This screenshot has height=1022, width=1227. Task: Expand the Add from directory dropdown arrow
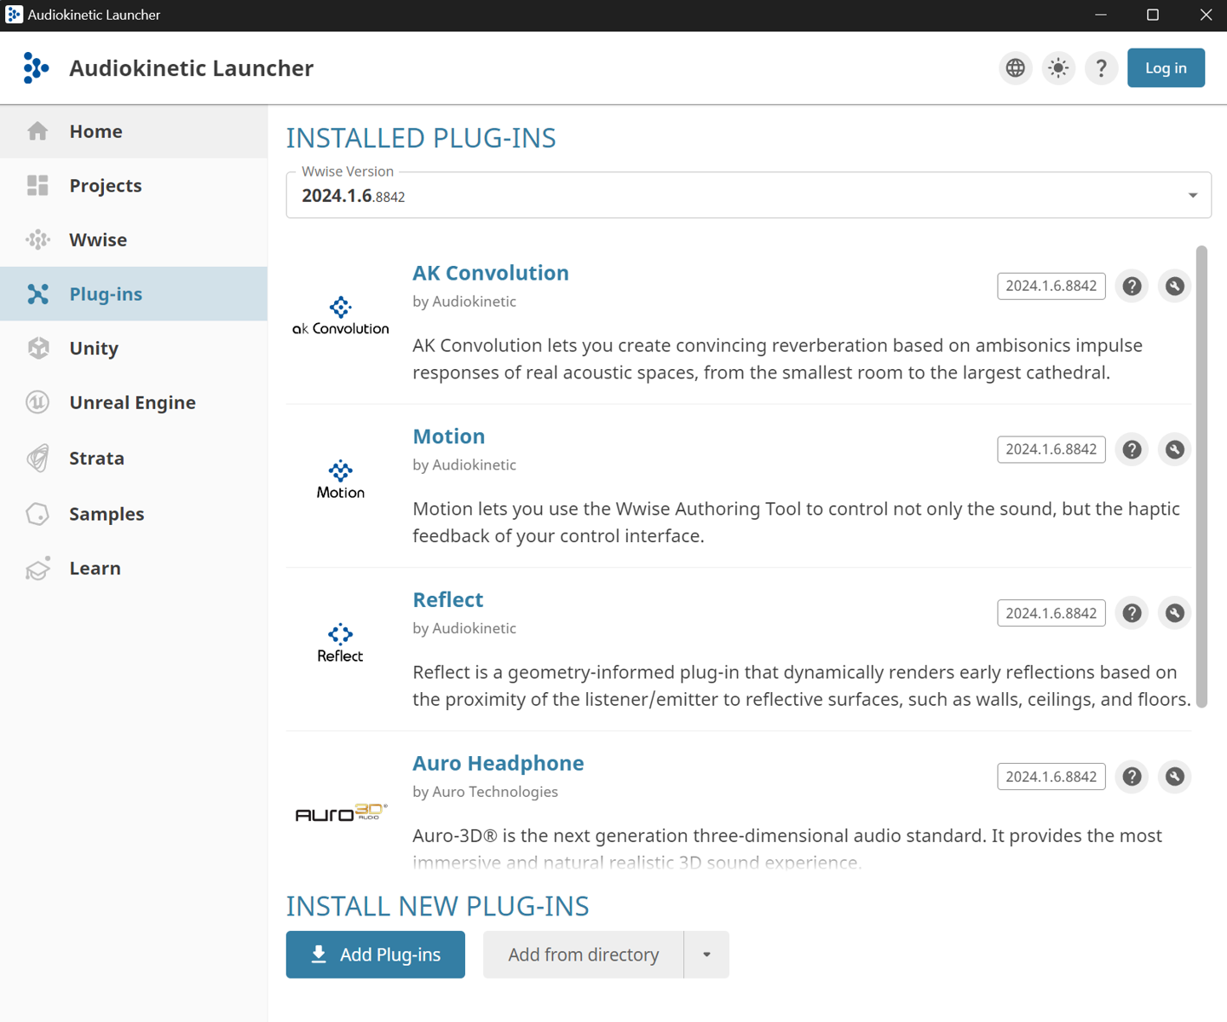(x=706, y=954)
